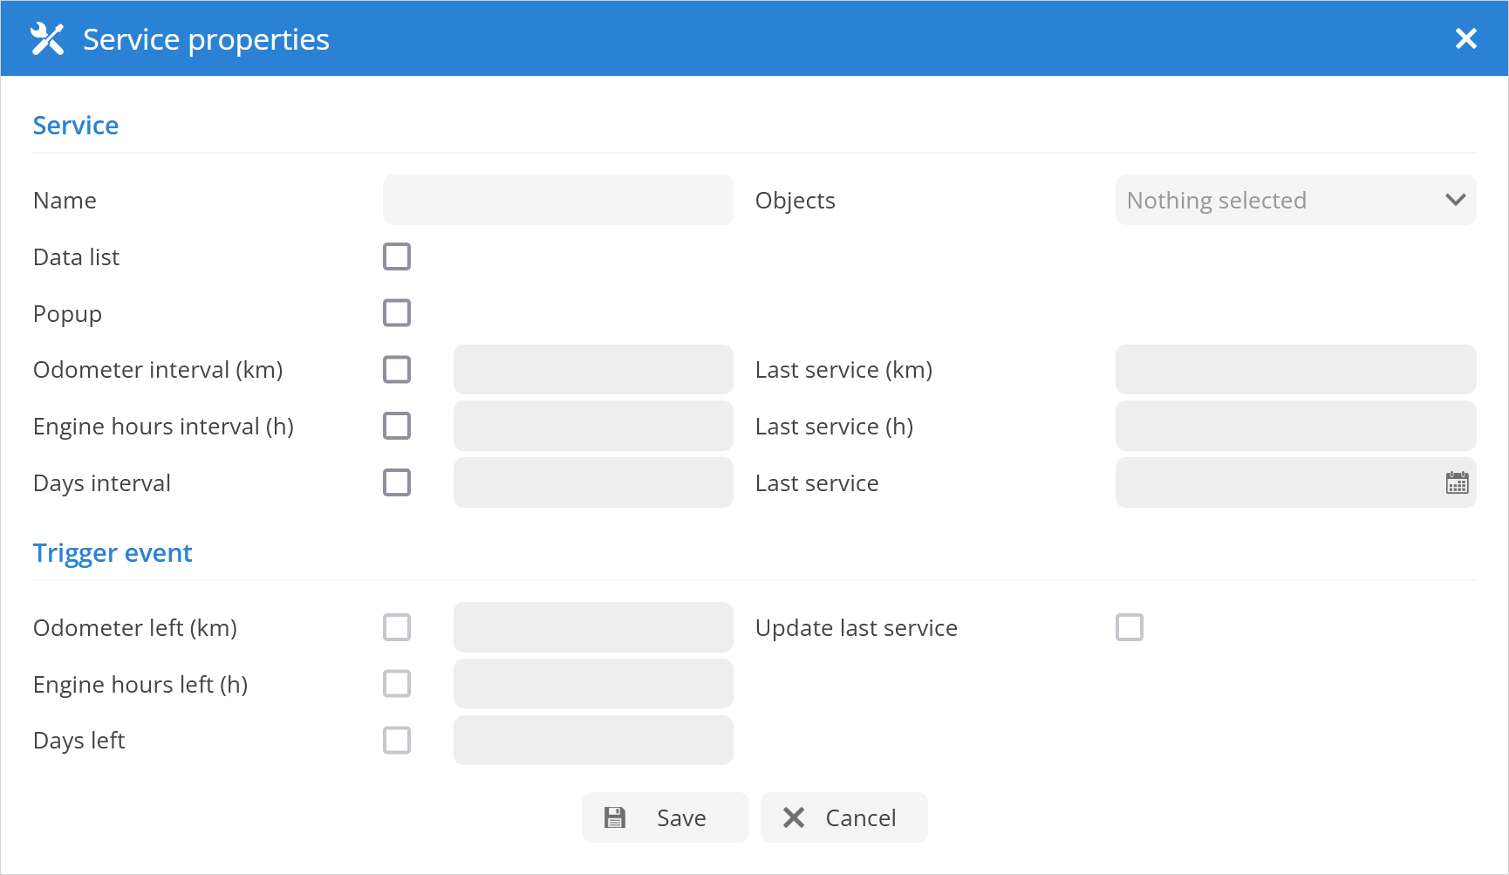Tick the Popup checkbox
The width and height of the screenshot is (1509, 875).
point(397,313)
